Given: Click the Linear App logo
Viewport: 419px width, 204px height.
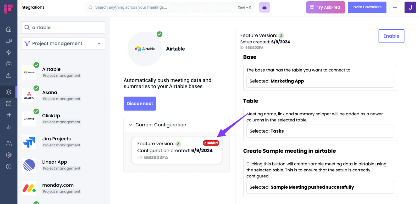Looking at the screenshot, I should point(29,165).
